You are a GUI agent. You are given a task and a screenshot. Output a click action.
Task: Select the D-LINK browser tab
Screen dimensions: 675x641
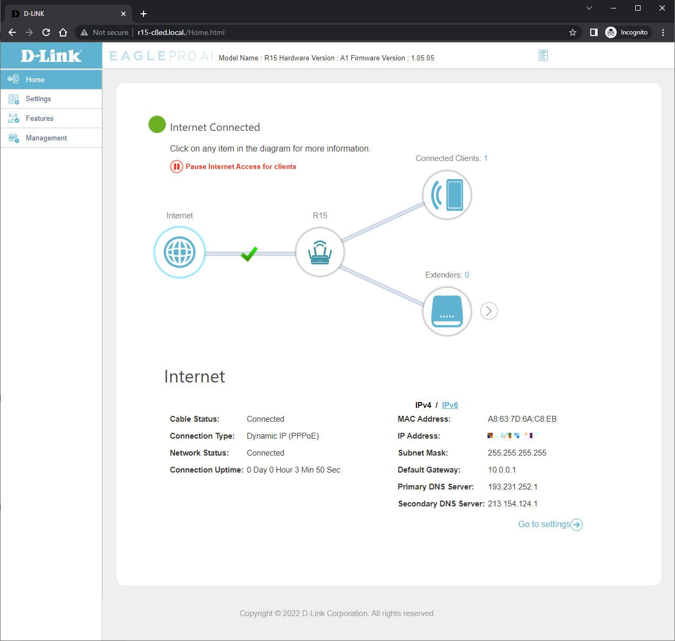click(x=68, y=14)
